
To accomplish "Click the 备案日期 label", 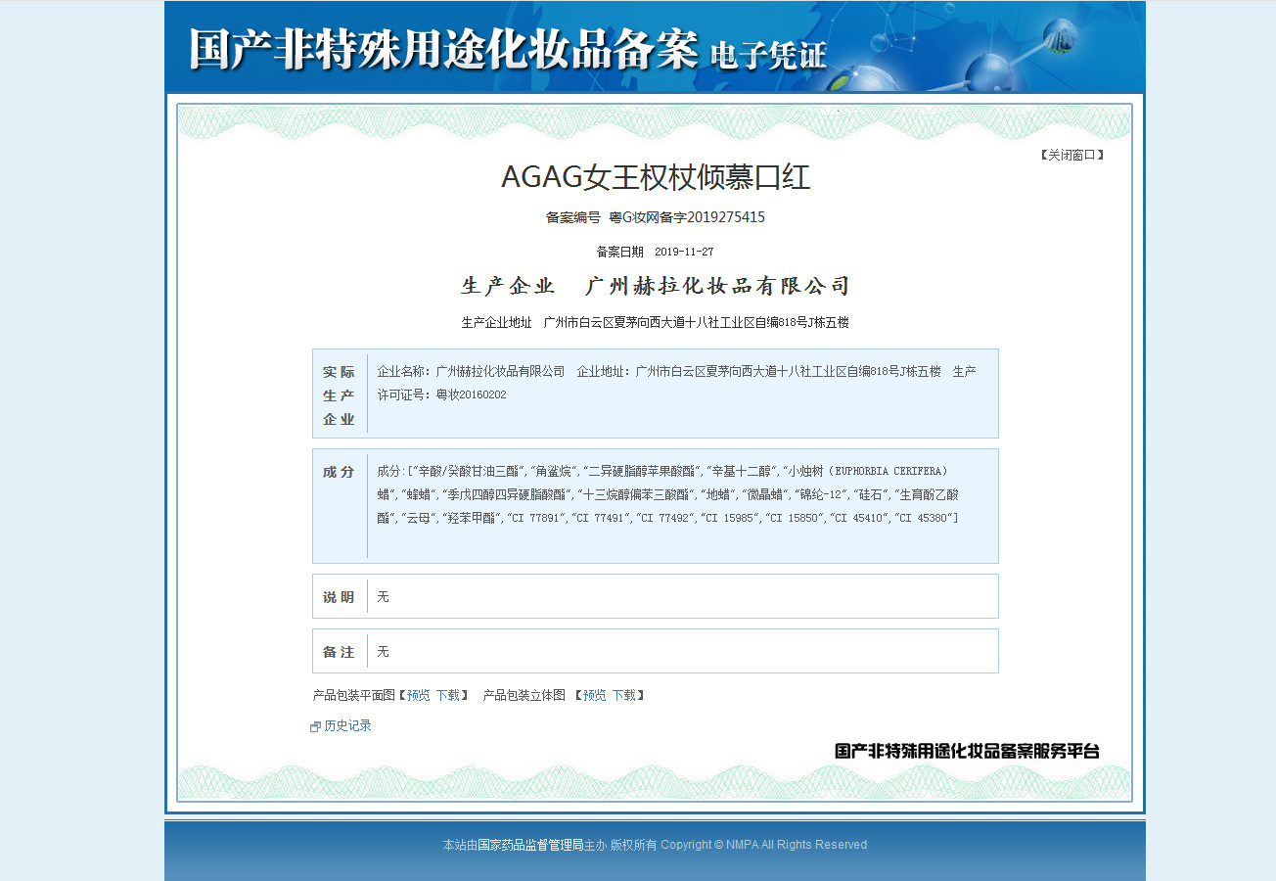I will tap(620, 252).
